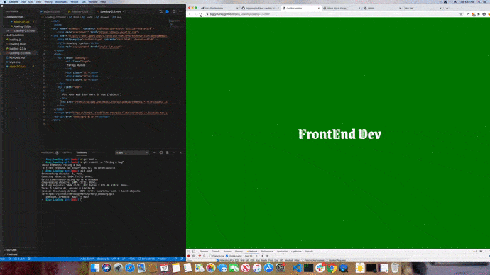Reload the page in Chrome

point(201,14)
